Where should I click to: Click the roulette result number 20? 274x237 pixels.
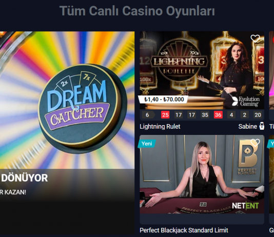(x=258, y=115)
